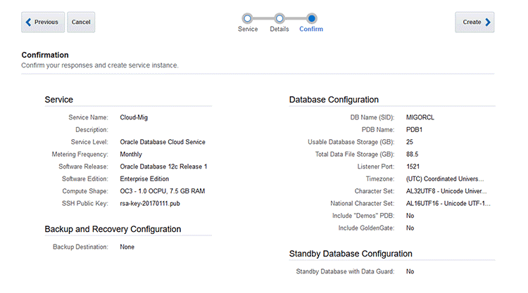Click the truncated Timezone UTC value
Viewport: 528px width, 293px height.
pyautogui.click(x=446, y=178)
